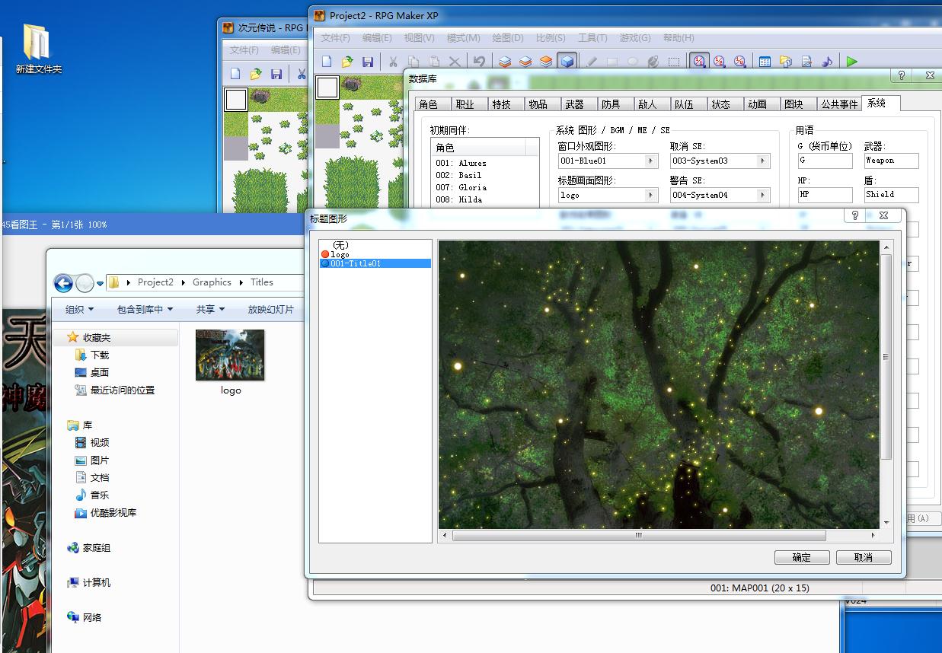Click the horizontal scrollbar under preview image
The image size is (942, 653).
(x=659, y=535)
